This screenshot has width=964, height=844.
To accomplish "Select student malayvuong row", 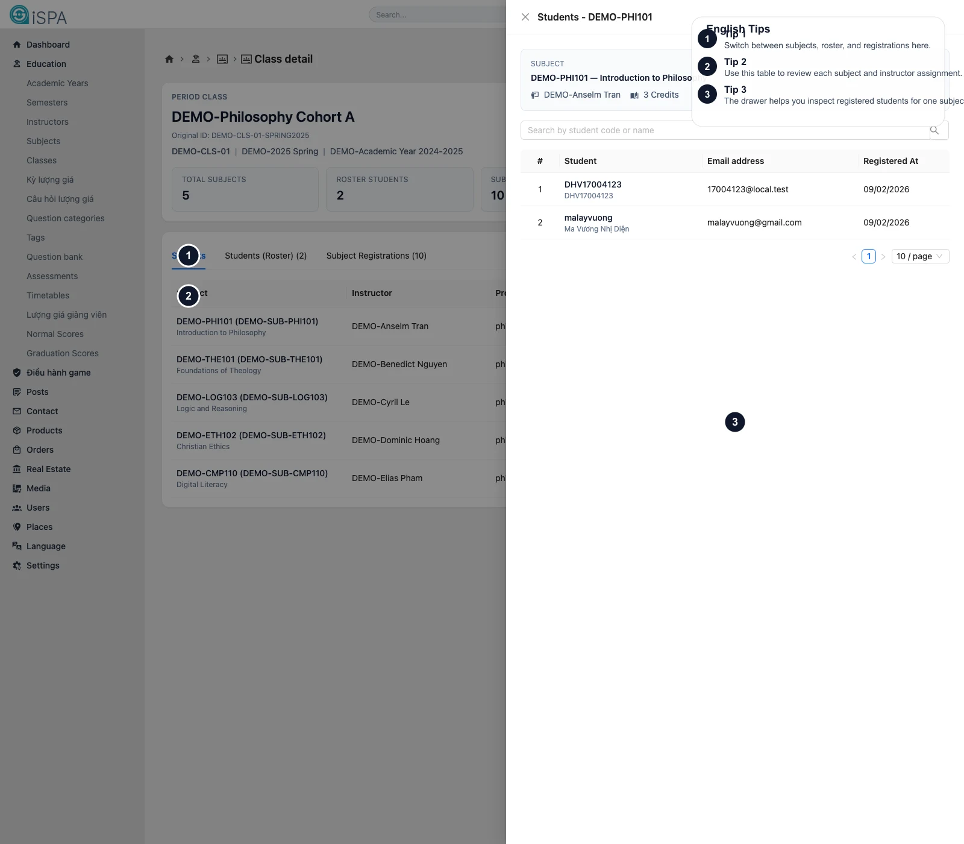I will click(x=588, y=222).
